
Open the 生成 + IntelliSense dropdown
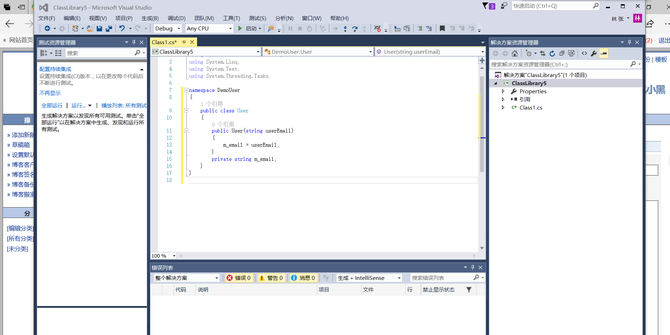pos(369,278)
